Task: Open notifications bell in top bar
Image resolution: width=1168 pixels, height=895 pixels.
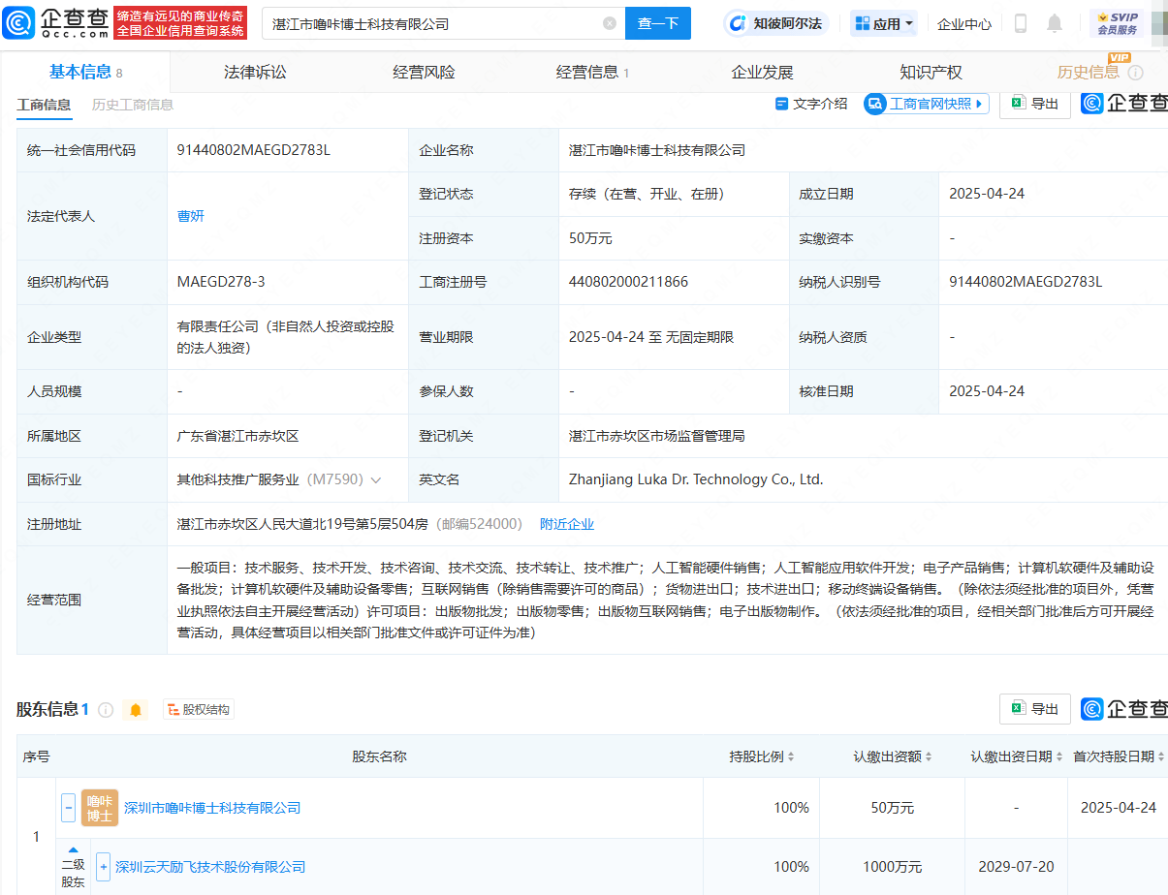Action: click(1055, 23)
